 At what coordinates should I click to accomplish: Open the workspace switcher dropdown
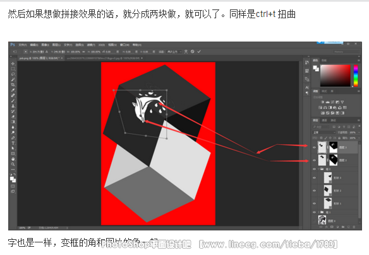point(346,52)
